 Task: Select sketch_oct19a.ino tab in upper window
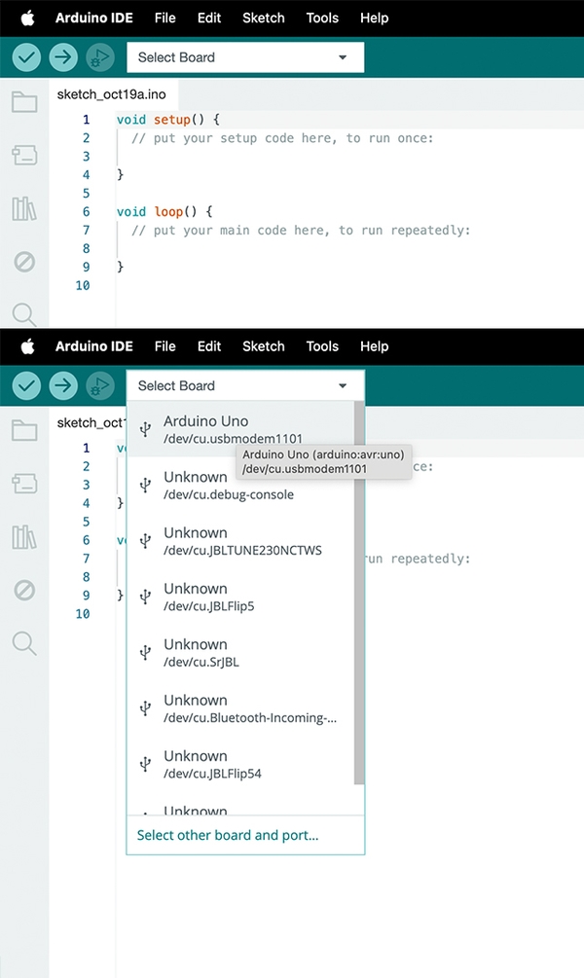point(112,94)
